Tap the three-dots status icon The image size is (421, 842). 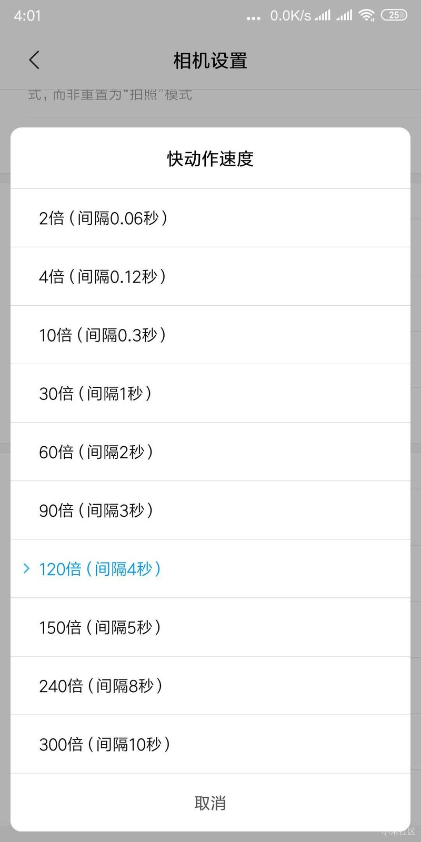[253, 18]
